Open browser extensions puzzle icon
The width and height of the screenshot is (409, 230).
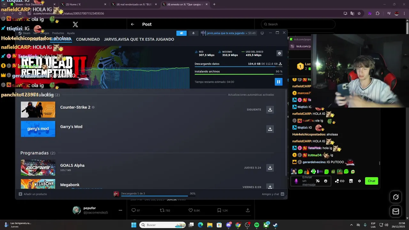pos(378,13)
